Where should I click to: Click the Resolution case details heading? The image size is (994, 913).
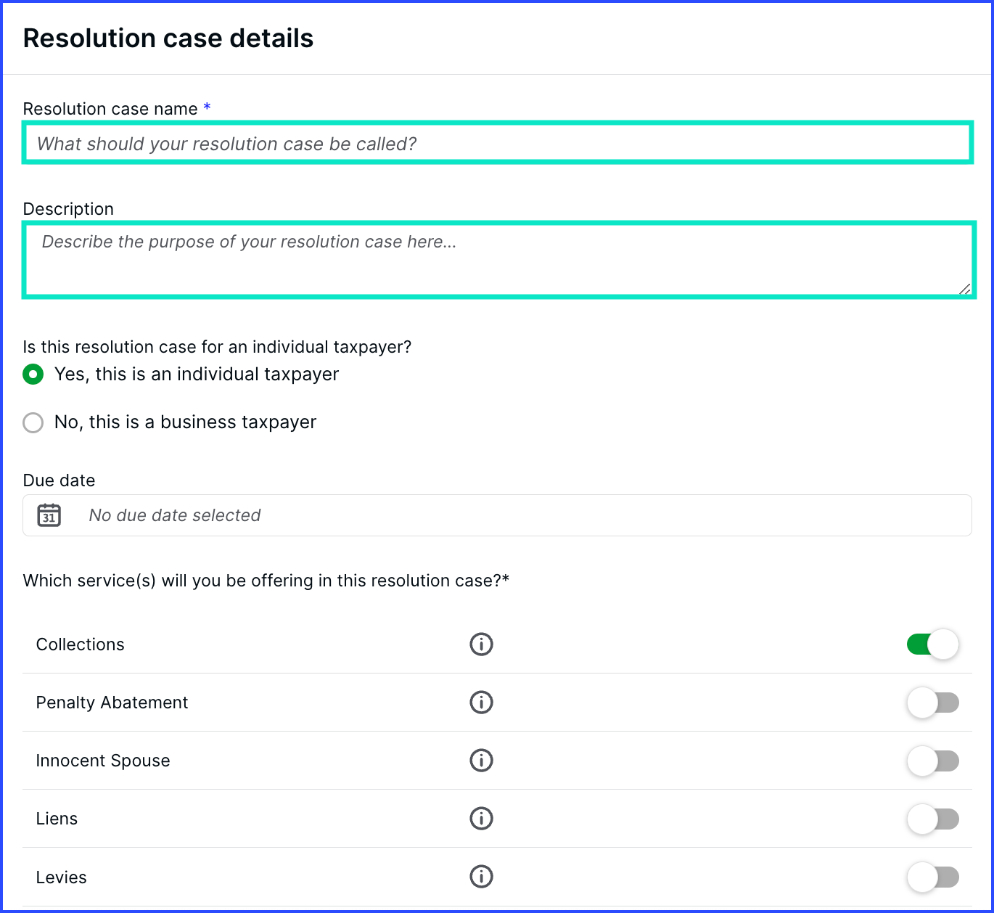(x=168, y=38)
